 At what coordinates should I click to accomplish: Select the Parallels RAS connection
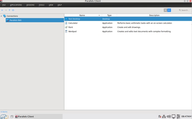35,20
